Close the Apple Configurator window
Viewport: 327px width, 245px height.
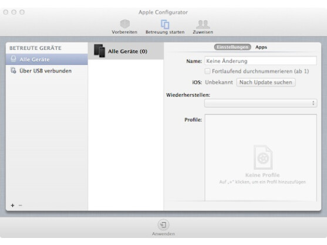pos(6,12)
